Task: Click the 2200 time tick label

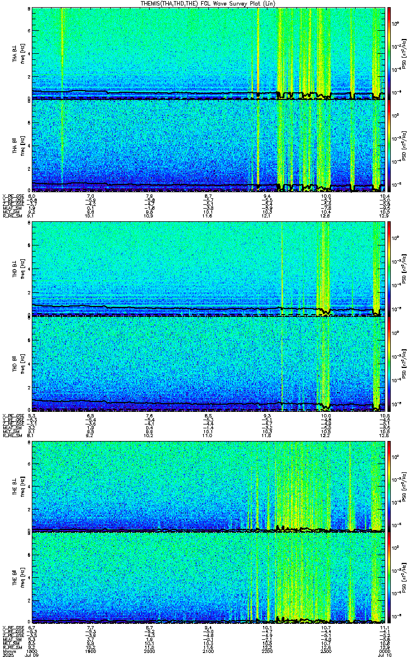Action: tap(267, 652)
